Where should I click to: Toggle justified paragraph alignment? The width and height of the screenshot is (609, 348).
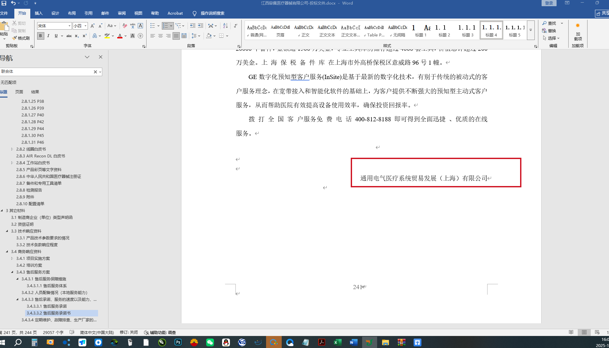tap(176, 36)
